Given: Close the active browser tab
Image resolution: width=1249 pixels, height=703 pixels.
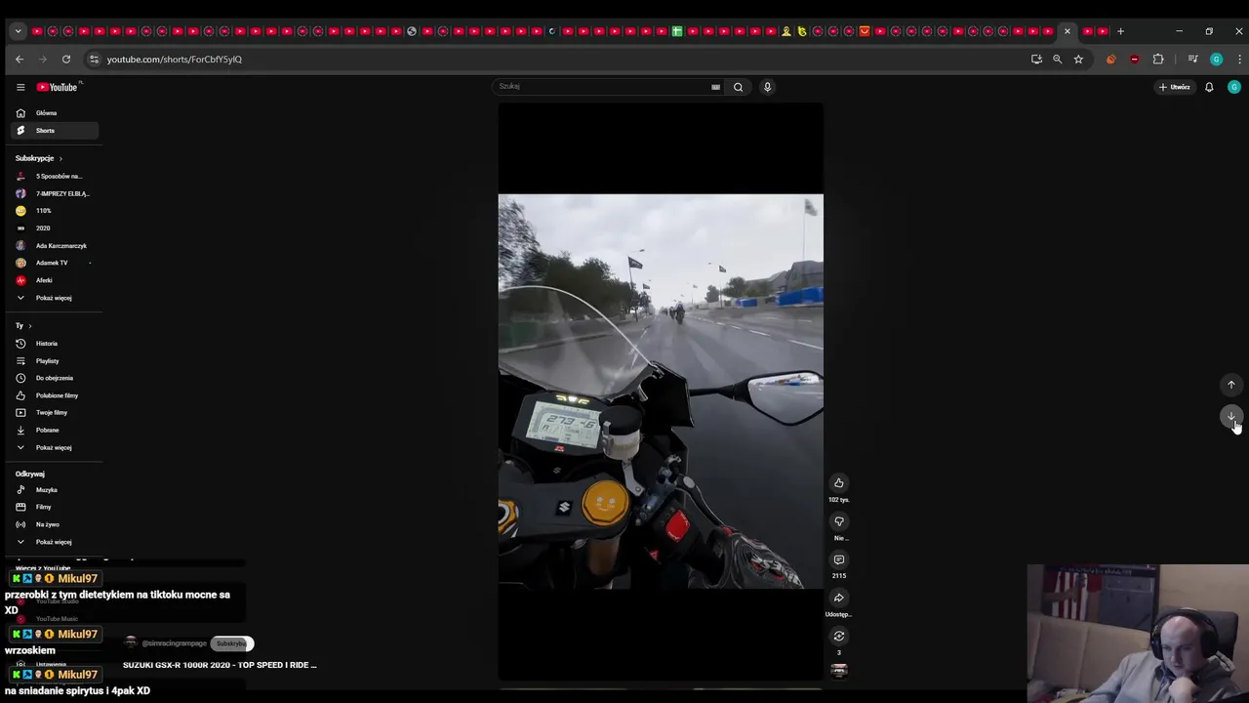Looking at the screenshot, I should click(x=1067, y=31).
